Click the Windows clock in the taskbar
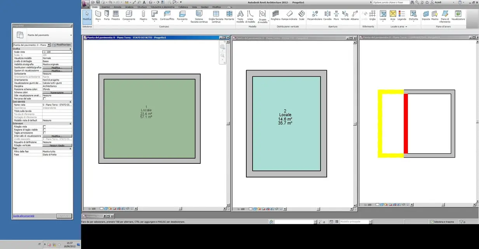 [70, 244]
